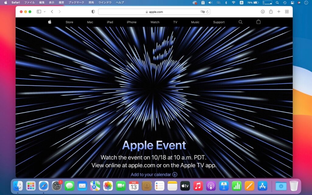The image size is (312, 195).
Task: Click the Apple logo in the site navigation
Action: [50, 22]
